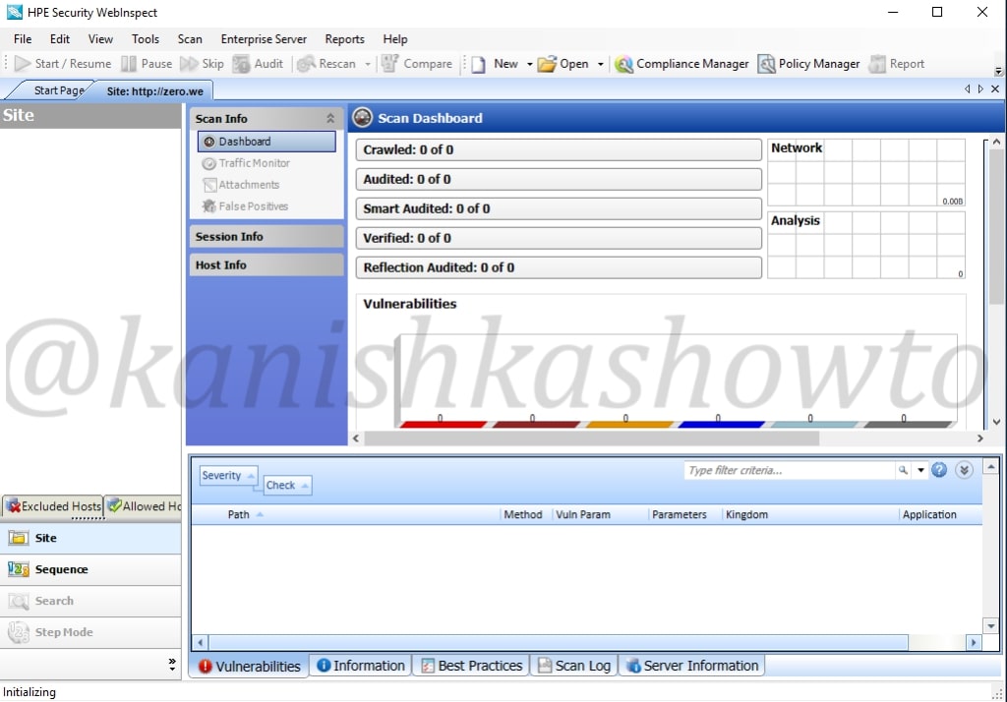This screenshot has width=1007, height=702.
Task: Expand the New scan dropdown arrow
Action: pos(530,64)
